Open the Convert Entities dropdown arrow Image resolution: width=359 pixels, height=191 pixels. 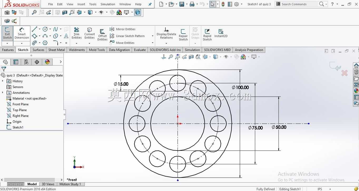(x=89, y=43)
